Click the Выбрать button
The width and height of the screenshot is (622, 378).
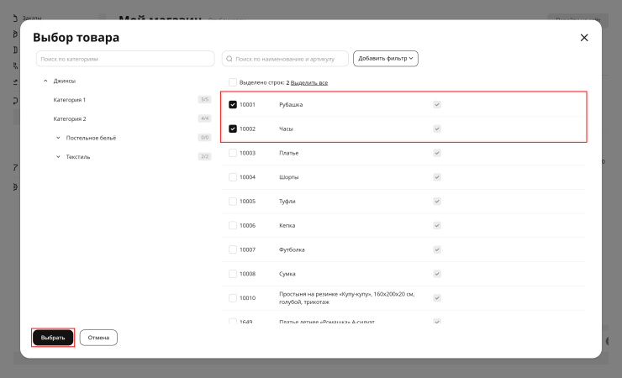coord(53,338)
